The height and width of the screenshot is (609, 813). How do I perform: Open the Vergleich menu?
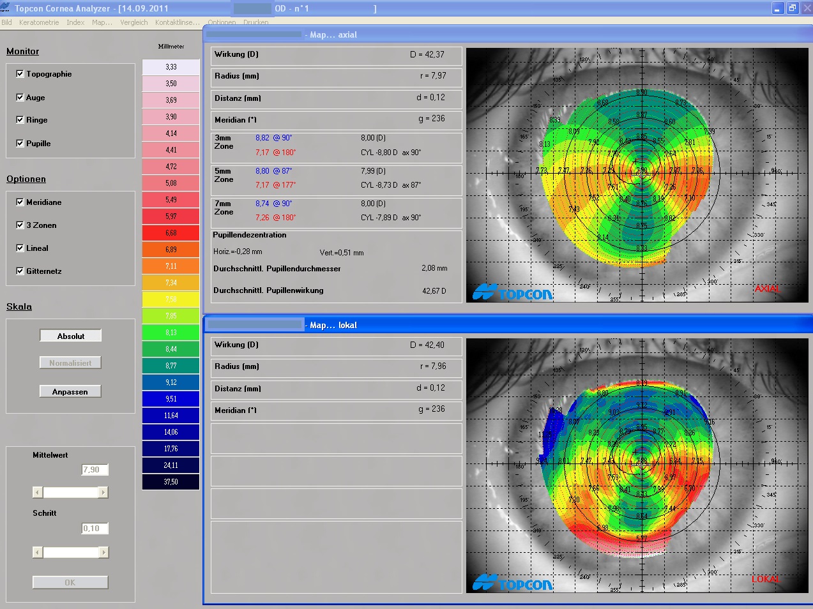pyautogui.click(x=134, y=22)
